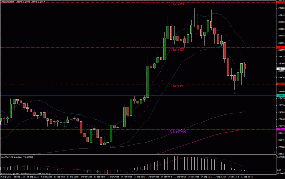Click the 17 Sep 08:15 time label
The width and height of the screenshot is (285, 179).
tap(167, 176)
